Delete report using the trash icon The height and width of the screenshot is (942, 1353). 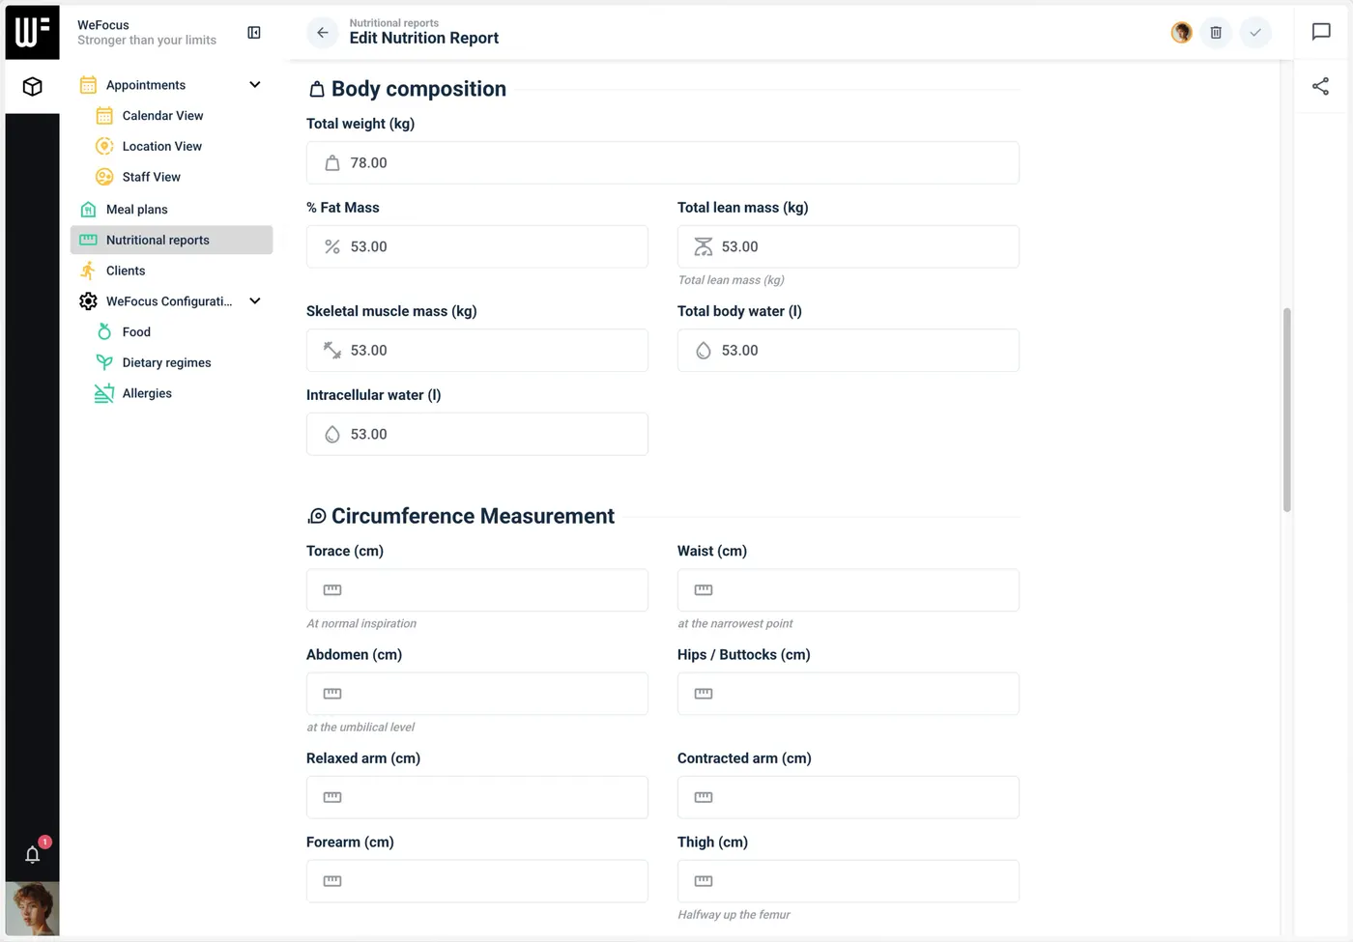[x=1216, y=33]
